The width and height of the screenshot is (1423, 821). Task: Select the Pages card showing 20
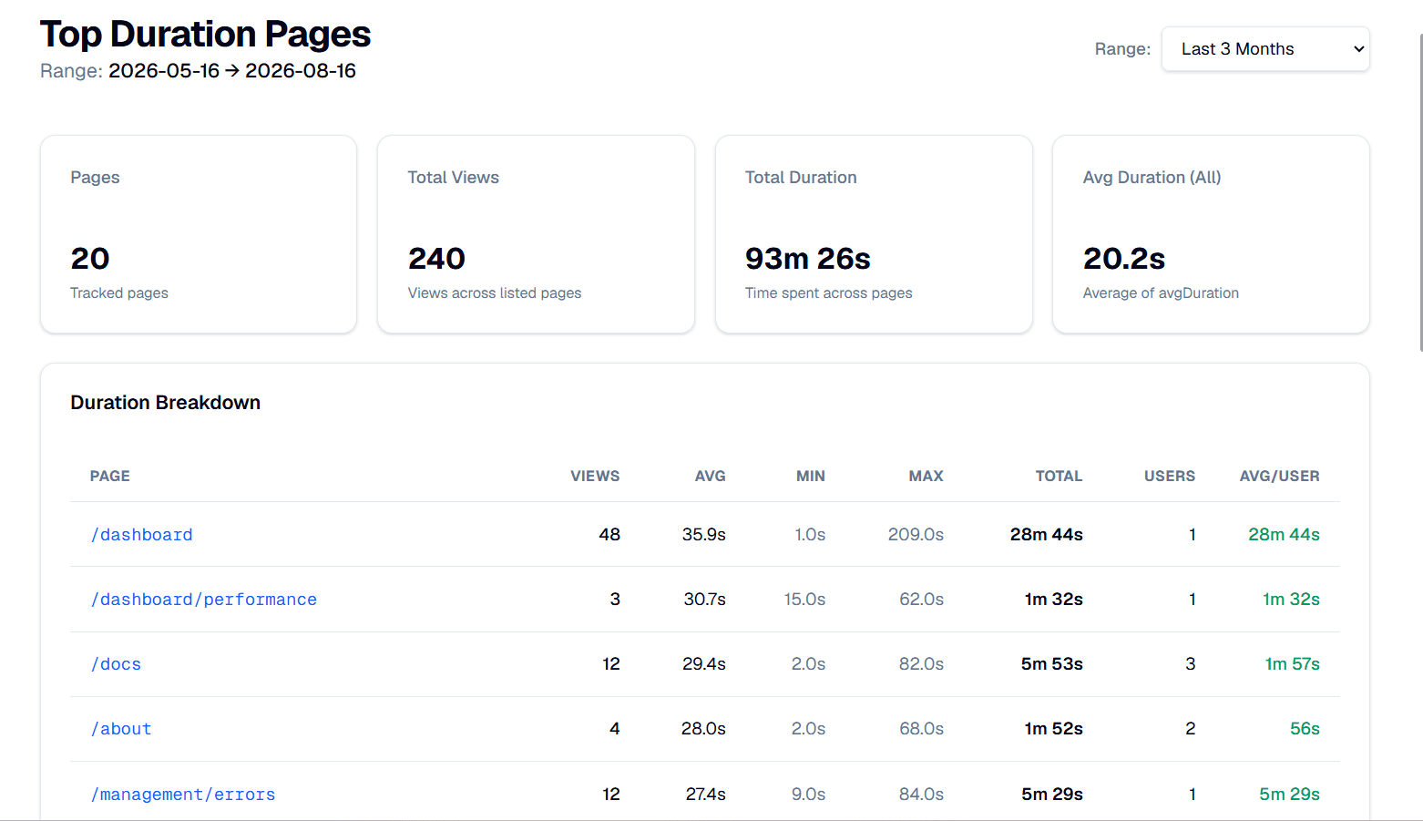pos(199,234)
